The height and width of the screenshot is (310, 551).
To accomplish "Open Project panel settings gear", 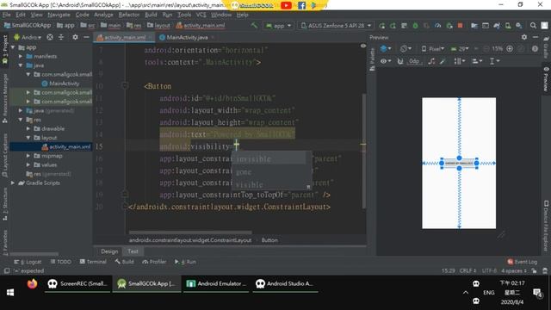I will [x=75, y=37].
